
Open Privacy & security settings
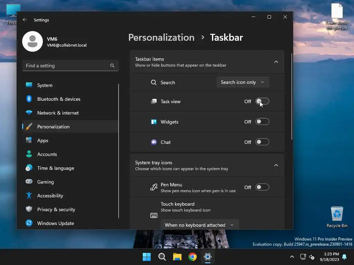point(70,209)
